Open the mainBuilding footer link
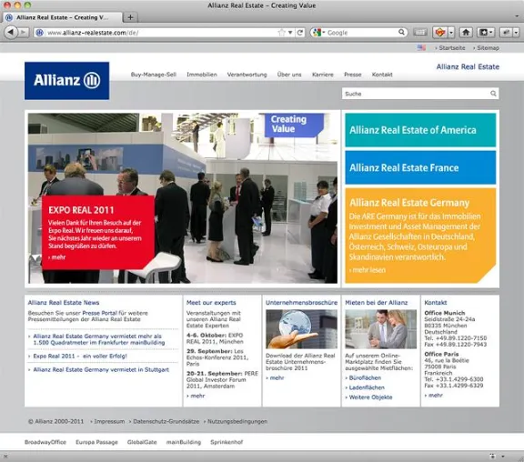 coord(184,442)
